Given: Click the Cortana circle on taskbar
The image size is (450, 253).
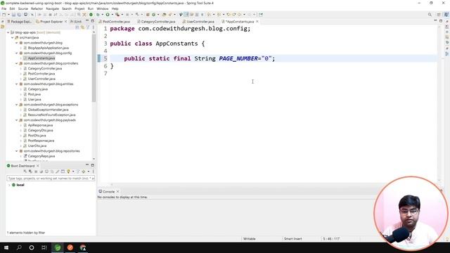Looking at the screenshot, I should tap(32, 247).
